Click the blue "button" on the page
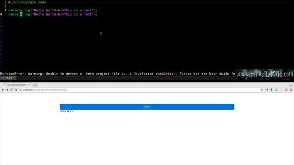The width and height of the screenshot is (294, 165). 147,107
